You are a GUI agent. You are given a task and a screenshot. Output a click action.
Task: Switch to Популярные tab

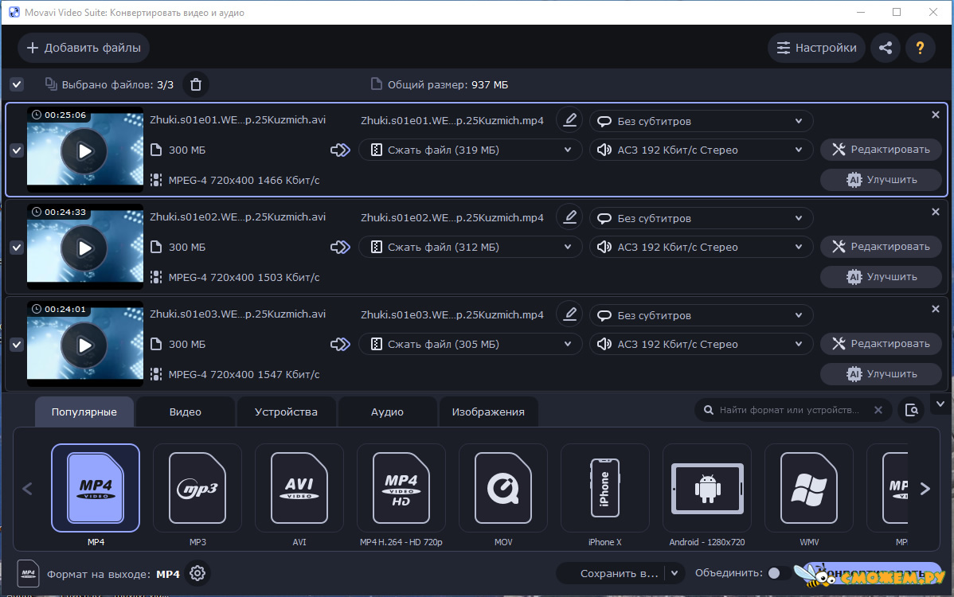click(84, 412)
